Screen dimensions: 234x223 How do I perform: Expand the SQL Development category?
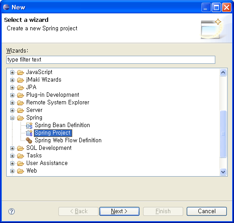[x=12, y=149]
